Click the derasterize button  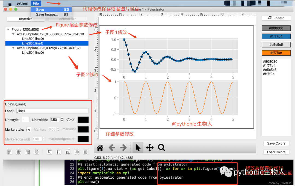[68, 19]
